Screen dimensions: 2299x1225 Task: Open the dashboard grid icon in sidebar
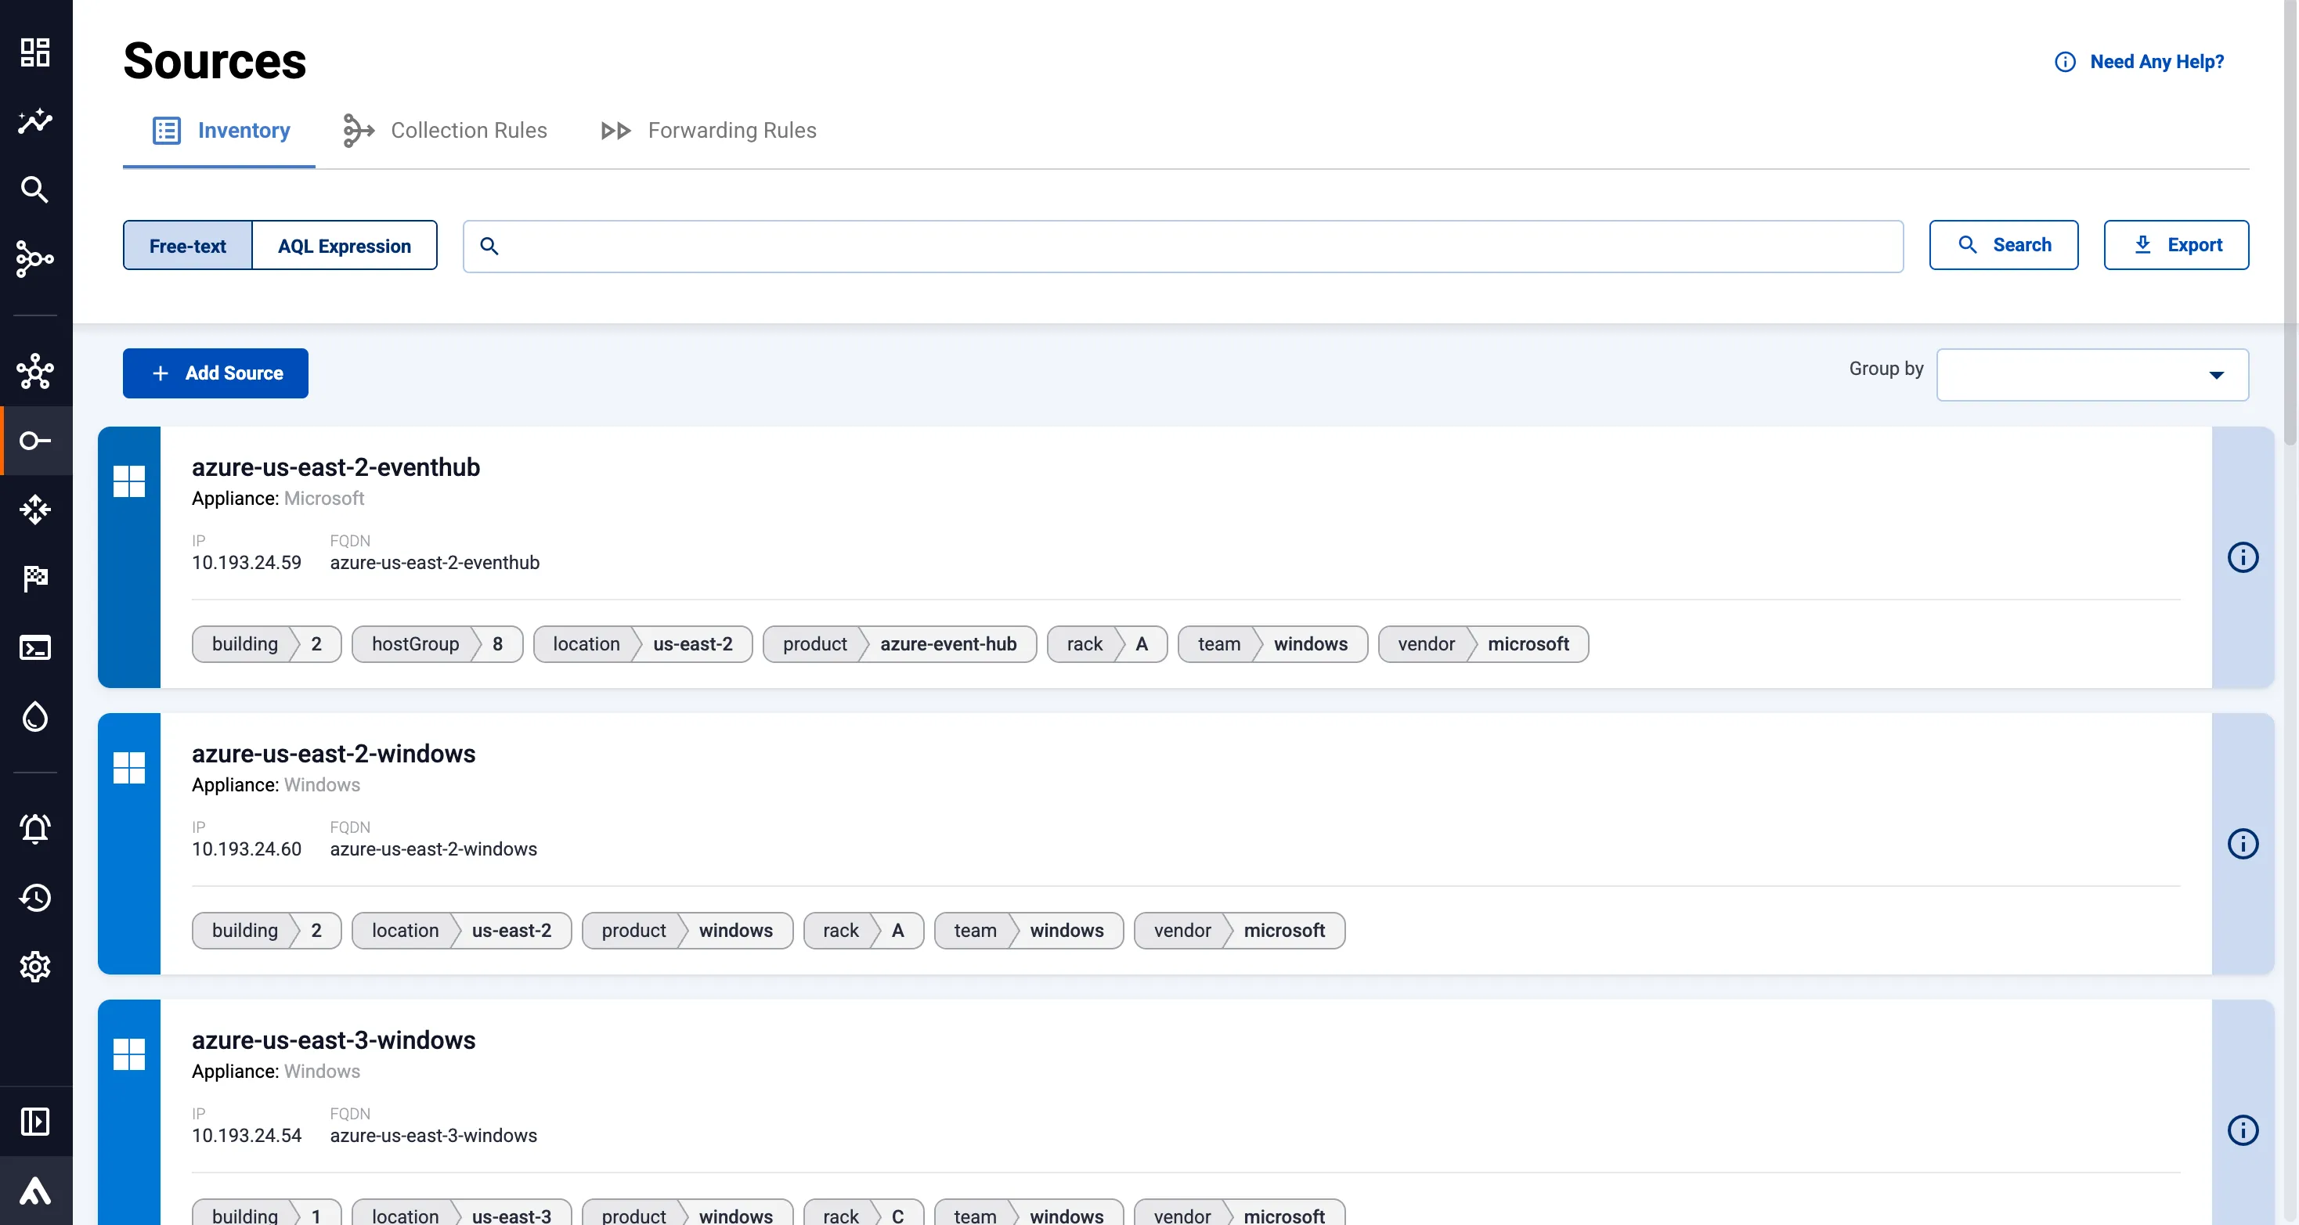[34, 52]
